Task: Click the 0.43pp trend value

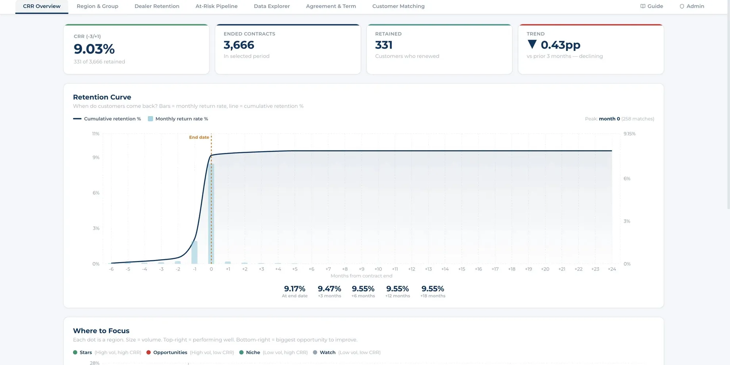Action: point(561,45)
